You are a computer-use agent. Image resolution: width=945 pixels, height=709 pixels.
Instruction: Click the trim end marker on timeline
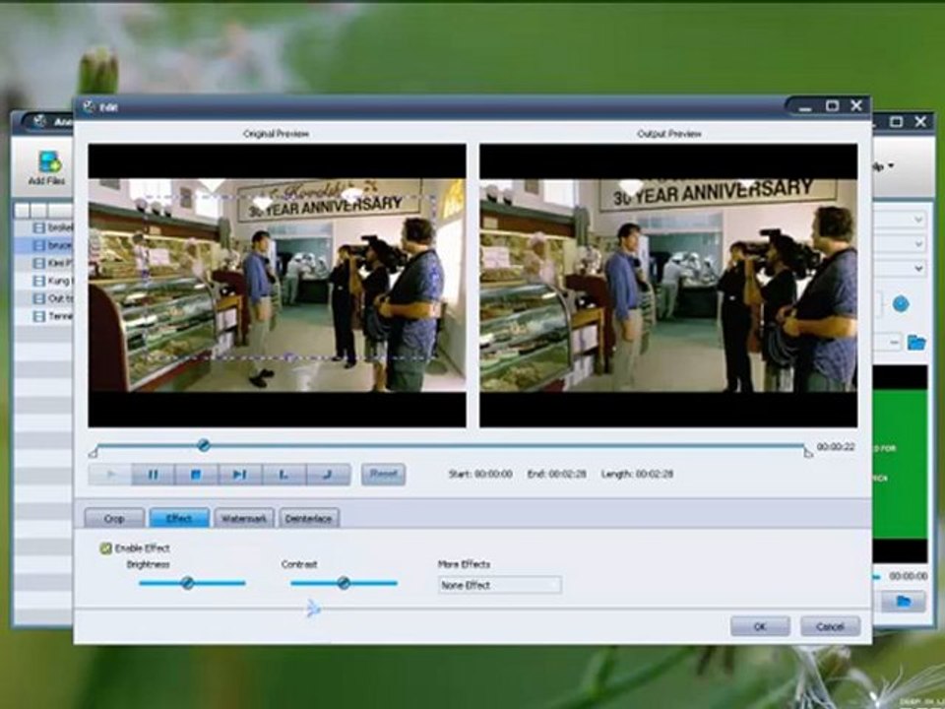click(x=808, y=452)
